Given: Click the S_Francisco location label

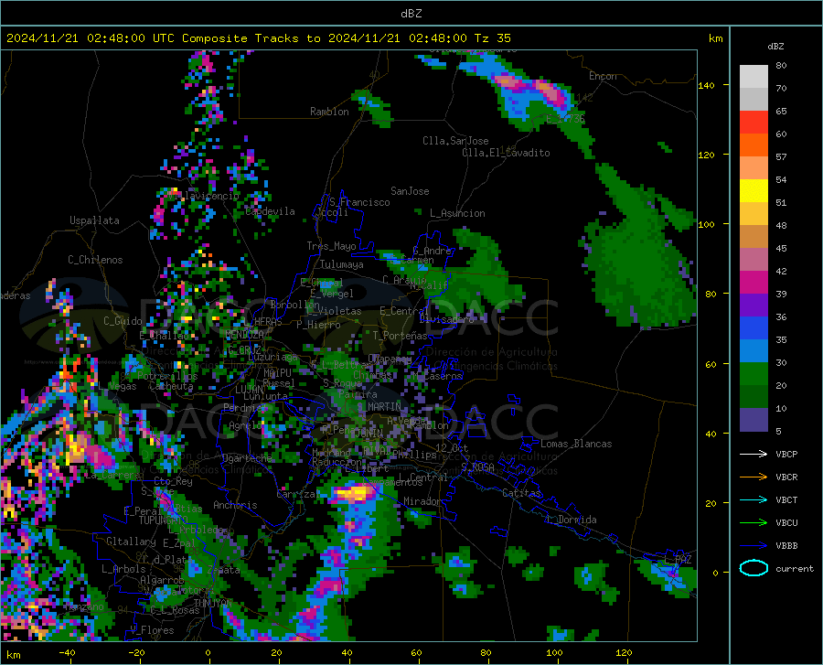Looking at the screenshot, I should pyautogui.click(x=359, y=202).
